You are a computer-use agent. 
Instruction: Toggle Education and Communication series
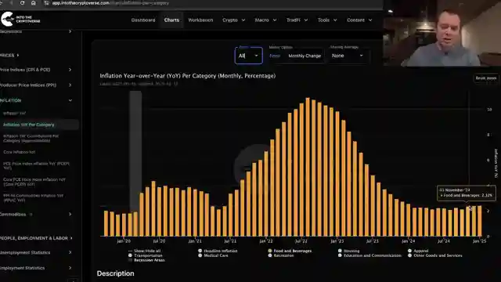[x=369, y=255]
